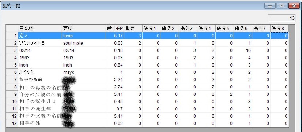
Task: Select the 相手の父親の名前 cell
Action: pos(40,116)
